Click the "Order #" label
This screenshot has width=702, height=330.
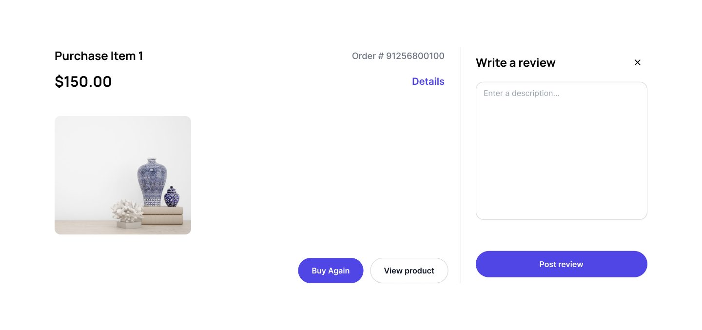368,56
